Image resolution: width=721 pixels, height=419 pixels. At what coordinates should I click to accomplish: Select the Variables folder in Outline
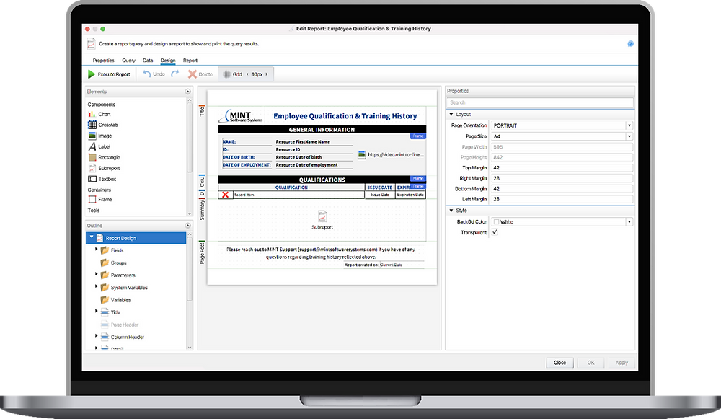click(115, 300)
